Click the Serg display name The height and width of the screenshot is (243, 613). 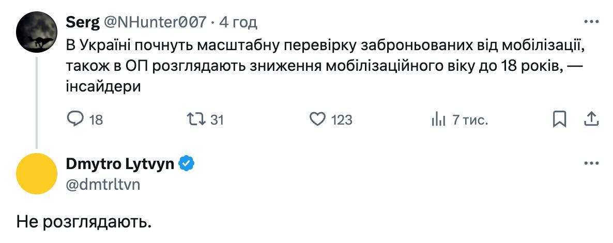83,22
